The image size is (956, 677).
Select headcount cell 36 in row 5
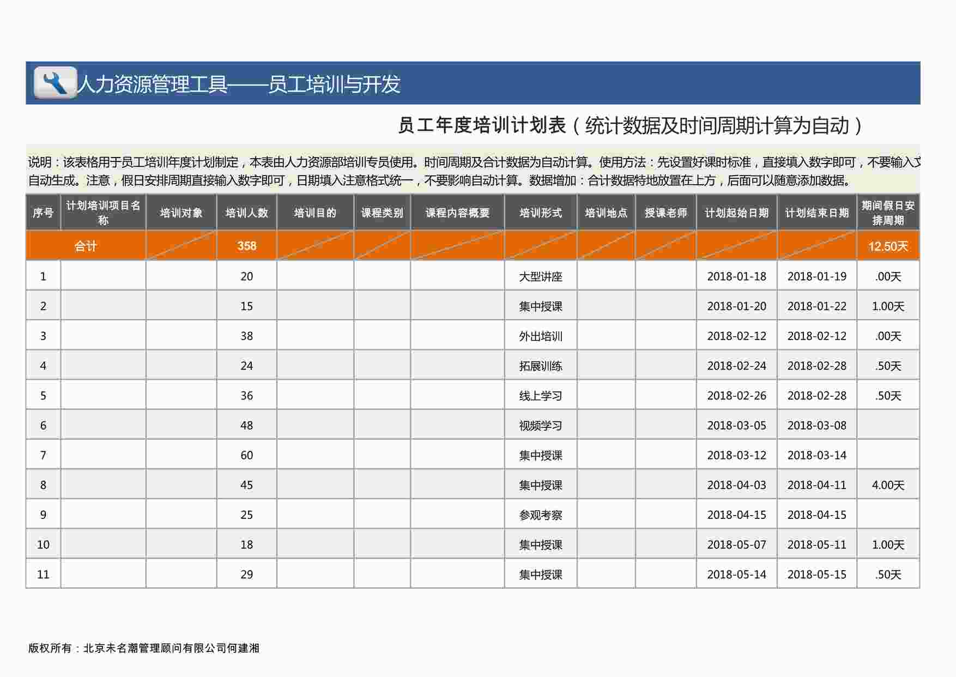pos(246,395)
